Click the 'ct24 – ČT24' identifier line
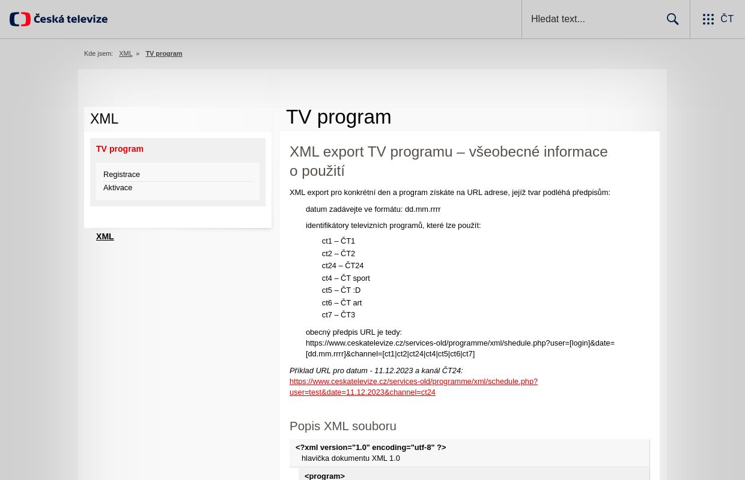The height and width of the screenshot is (480, 745). pos(342,266)
